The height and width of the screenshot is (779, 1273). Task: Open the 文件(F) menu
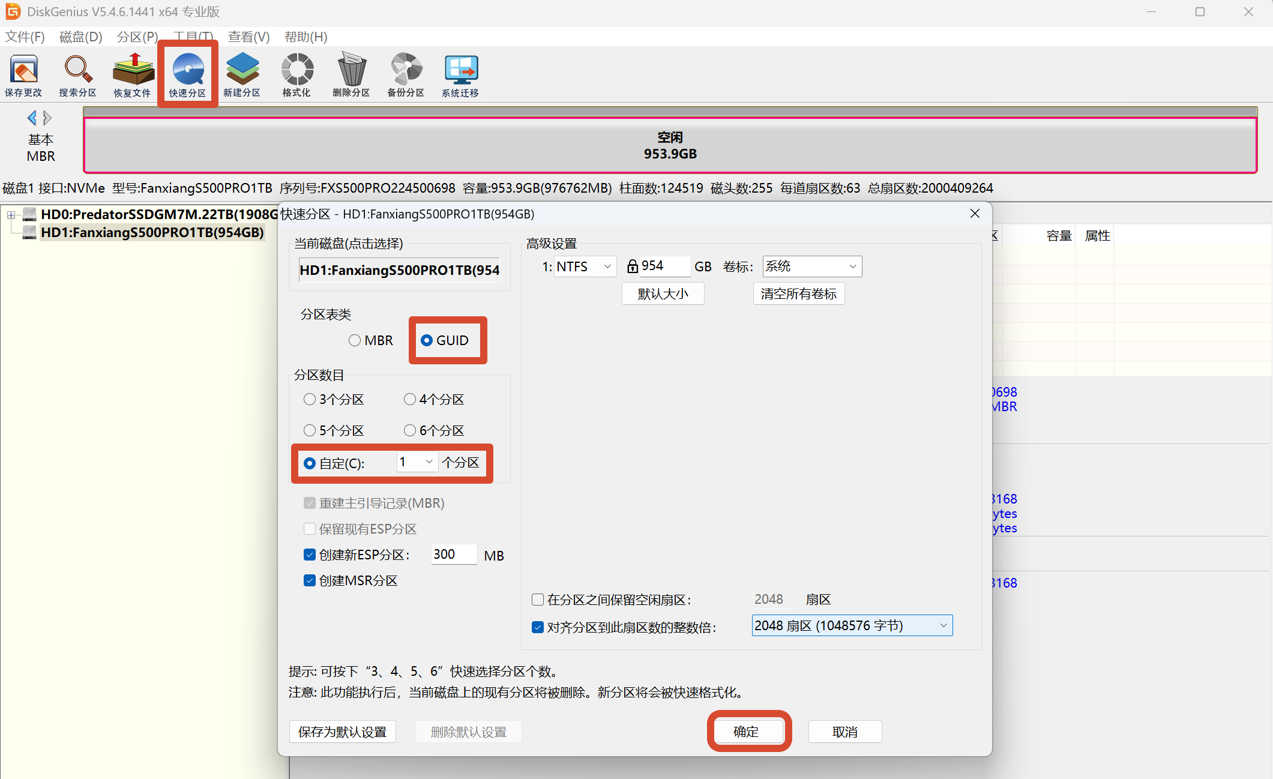(x=25, y=37)
